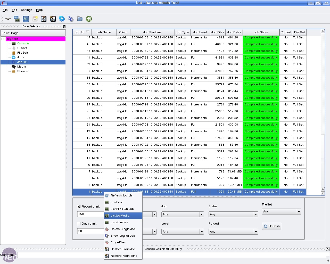The height and width of the screenshot is (264, 330).
Task: Click the Refresh button
Action: coord(271,226)
